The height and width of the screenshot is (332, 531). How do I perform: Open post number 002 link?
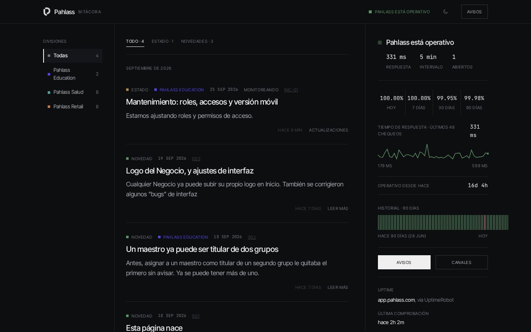click(252, 237)
